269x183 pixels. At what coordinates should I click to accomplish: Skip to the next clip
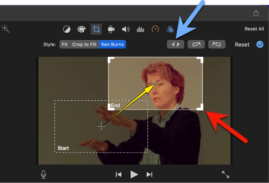[149, 174]
